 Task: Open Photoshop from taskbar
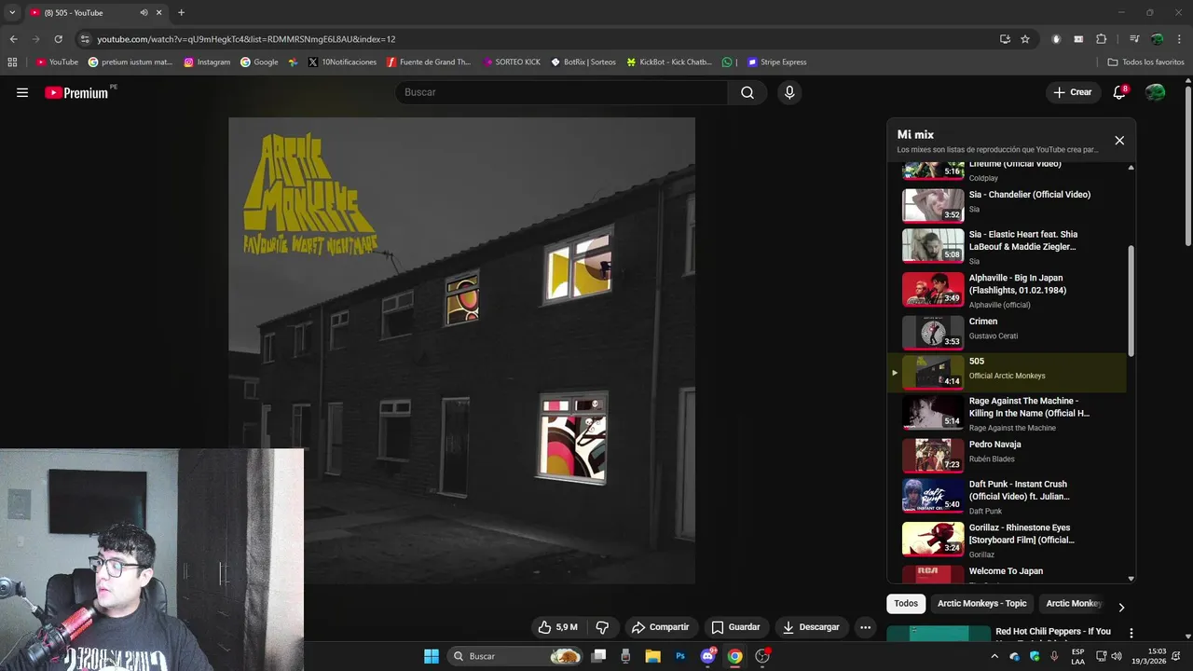[x=680, y=656]
